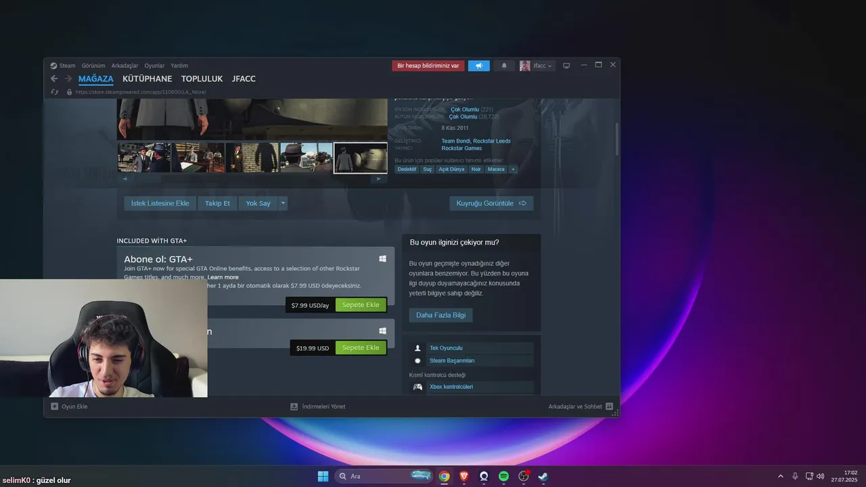Screen dimensions: 866x487
Task: Click İstek Listesine Ekle button
Action: pyautogui.click(x=160, y=203)
